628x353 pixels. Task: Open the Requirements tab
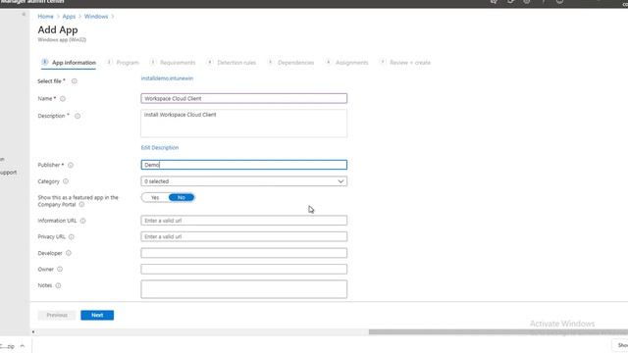(x=173, y=63)
